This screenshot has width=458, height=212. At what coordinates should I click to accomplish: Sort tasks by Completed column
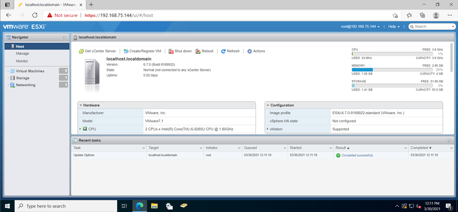tap(421, 148)
